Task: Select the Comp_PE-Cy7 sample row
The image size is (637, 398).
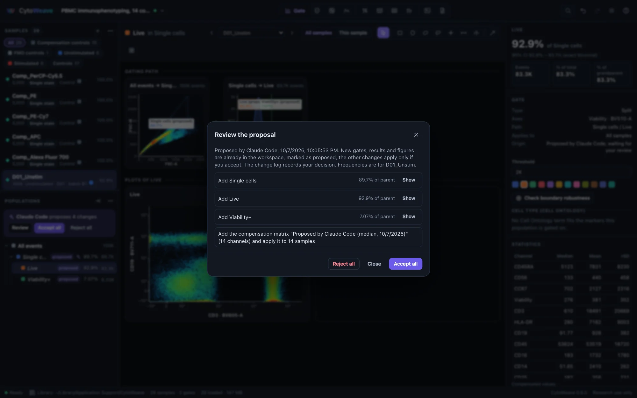Action: tap(60, 119)
